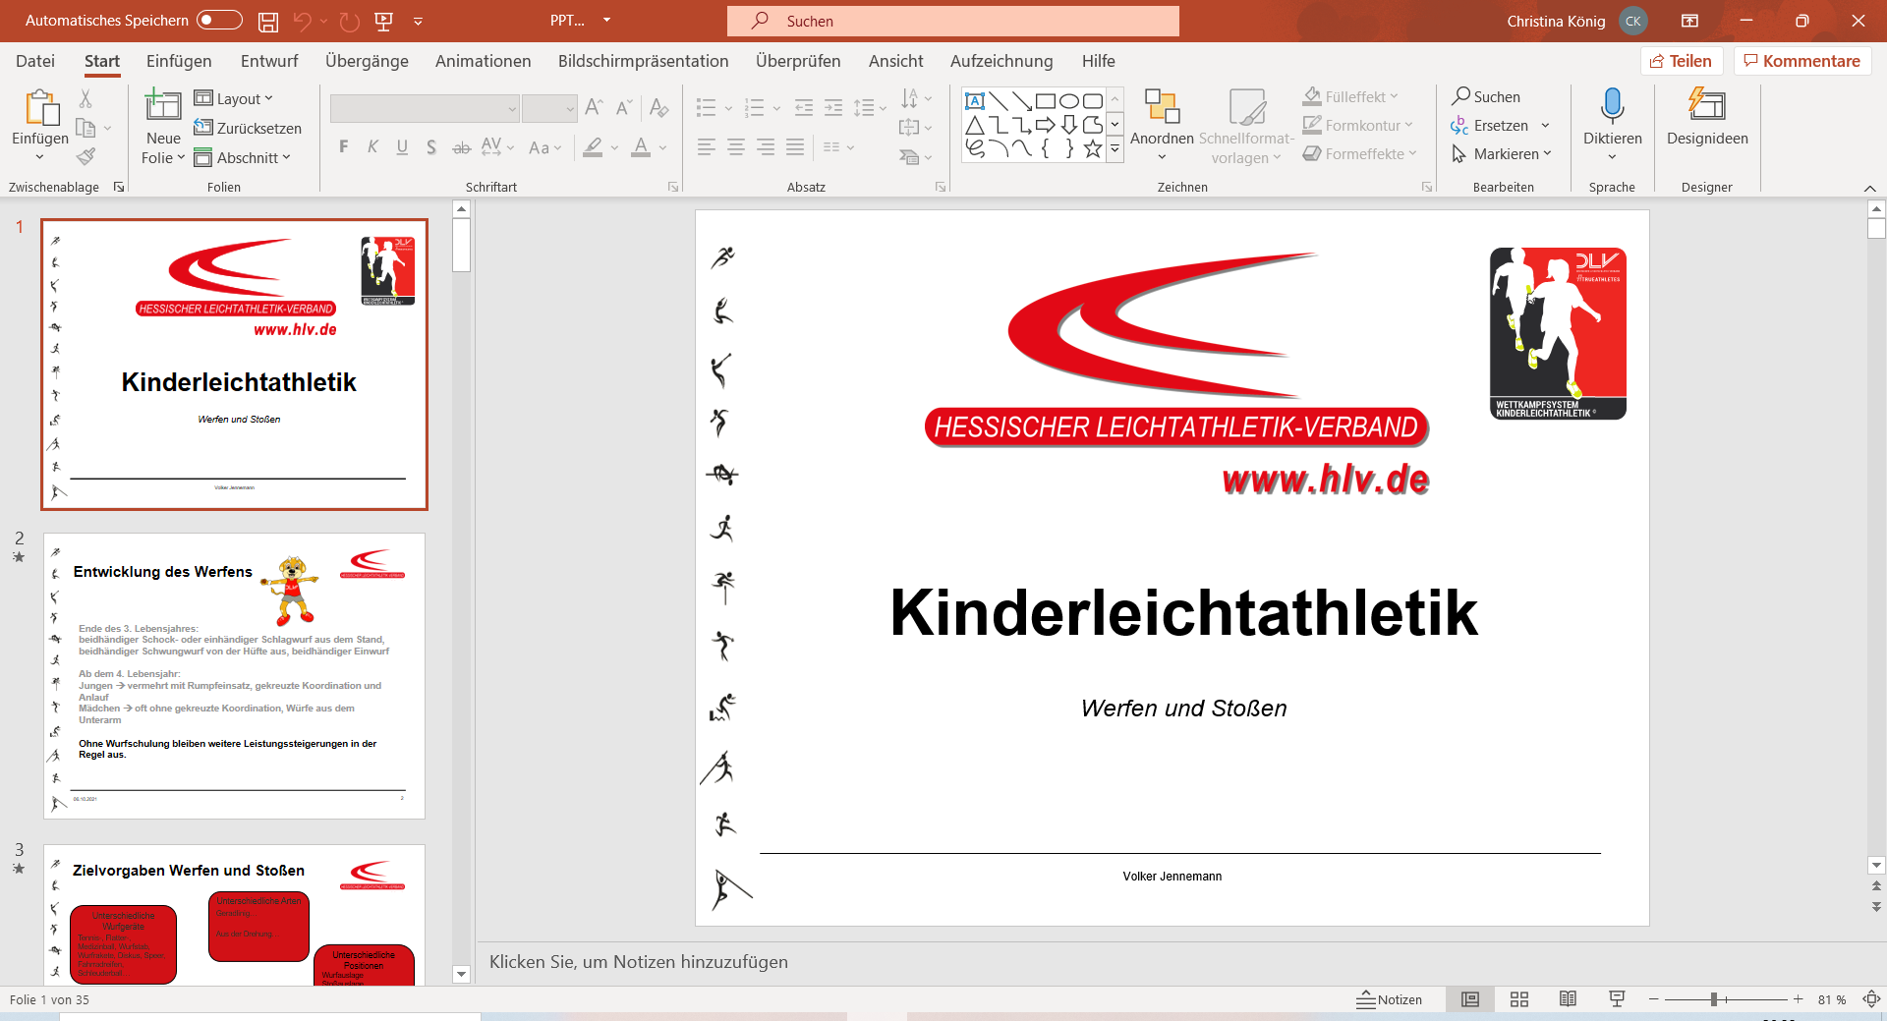Click the Teilen button
This screenshot has height=1021, width=1887.
tap(1681, 61)
